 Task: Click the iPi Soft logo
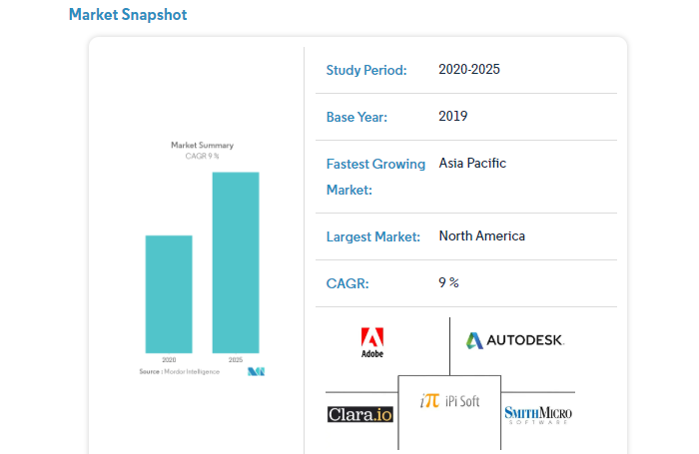pyautogui.click(x=449, y=401)
